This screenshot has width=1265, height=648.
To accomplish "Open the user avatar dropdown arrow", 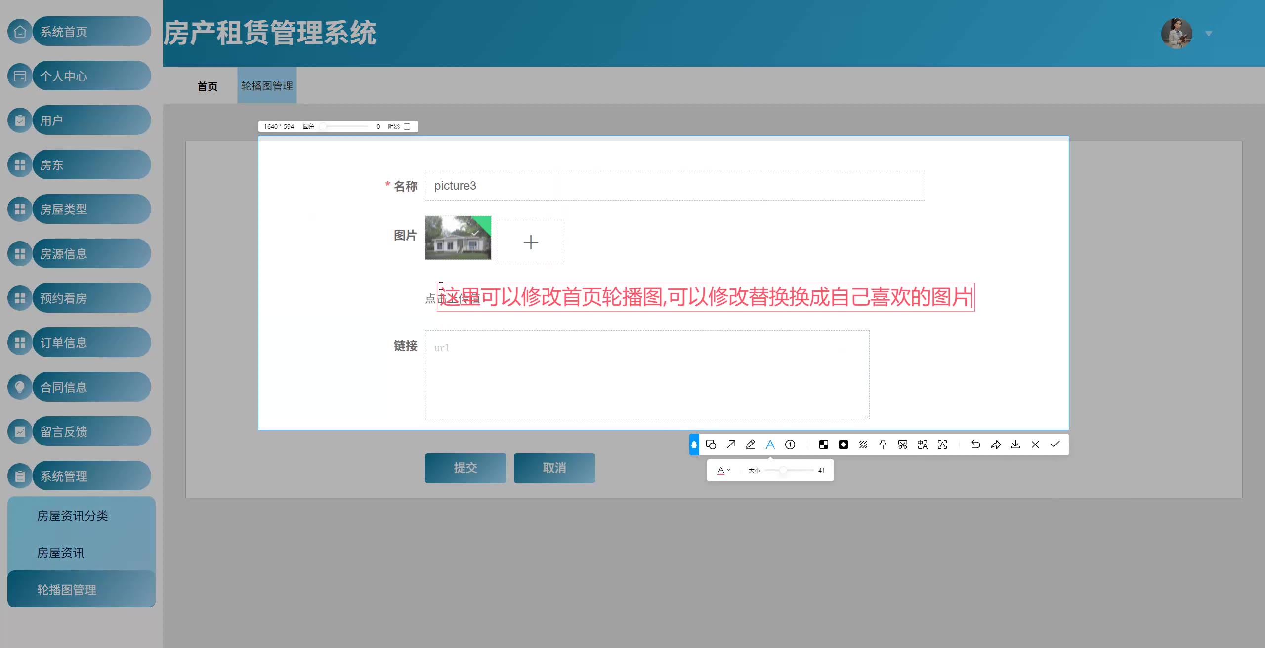I will click(x=1209, y=34).
